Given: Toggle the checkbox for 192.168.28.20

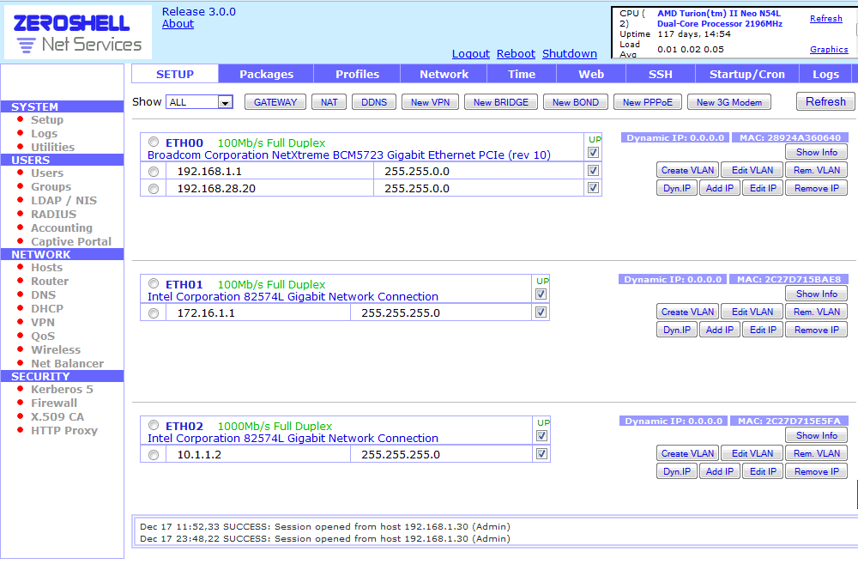Looking at the screenshot, I should point(593,188).
